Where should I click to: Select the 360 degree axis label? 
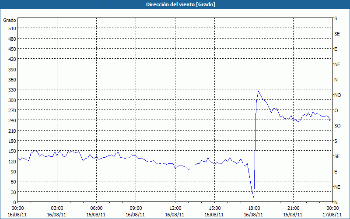pos(13,80)
